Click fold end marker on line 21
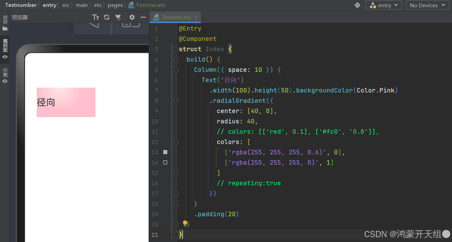Screen dimensions: 452x242 click(x=176, y=234)
